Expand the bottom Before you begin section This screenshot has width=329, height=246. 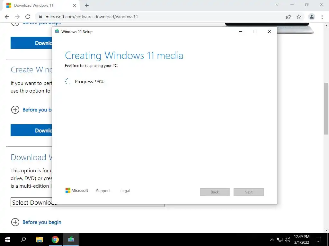point(36,222)
